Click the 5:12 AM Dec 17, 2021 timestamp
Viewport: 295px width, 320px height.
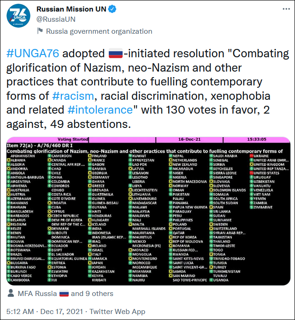pyautogui.click(x=46, y=311)
